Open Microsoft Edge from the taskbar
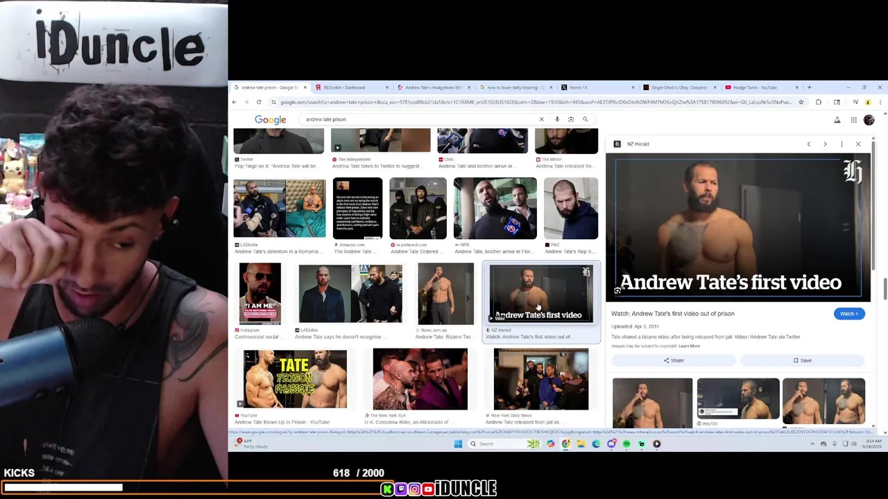Screen dimensions: 888x499 pos(596,444)
